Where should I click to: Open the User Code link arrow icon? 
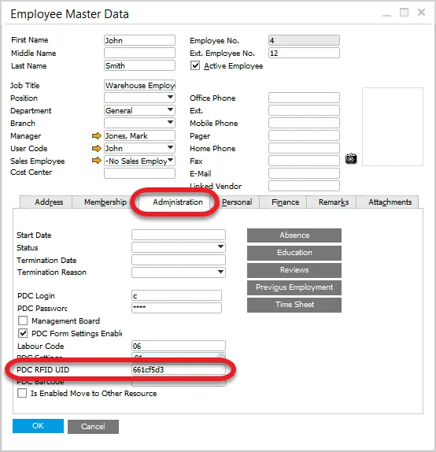97,149
